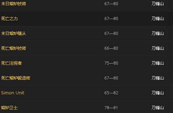Open the 末日熔炉技师 NPC link
Viewport: 173px width, 113px height.
(14, 4)
